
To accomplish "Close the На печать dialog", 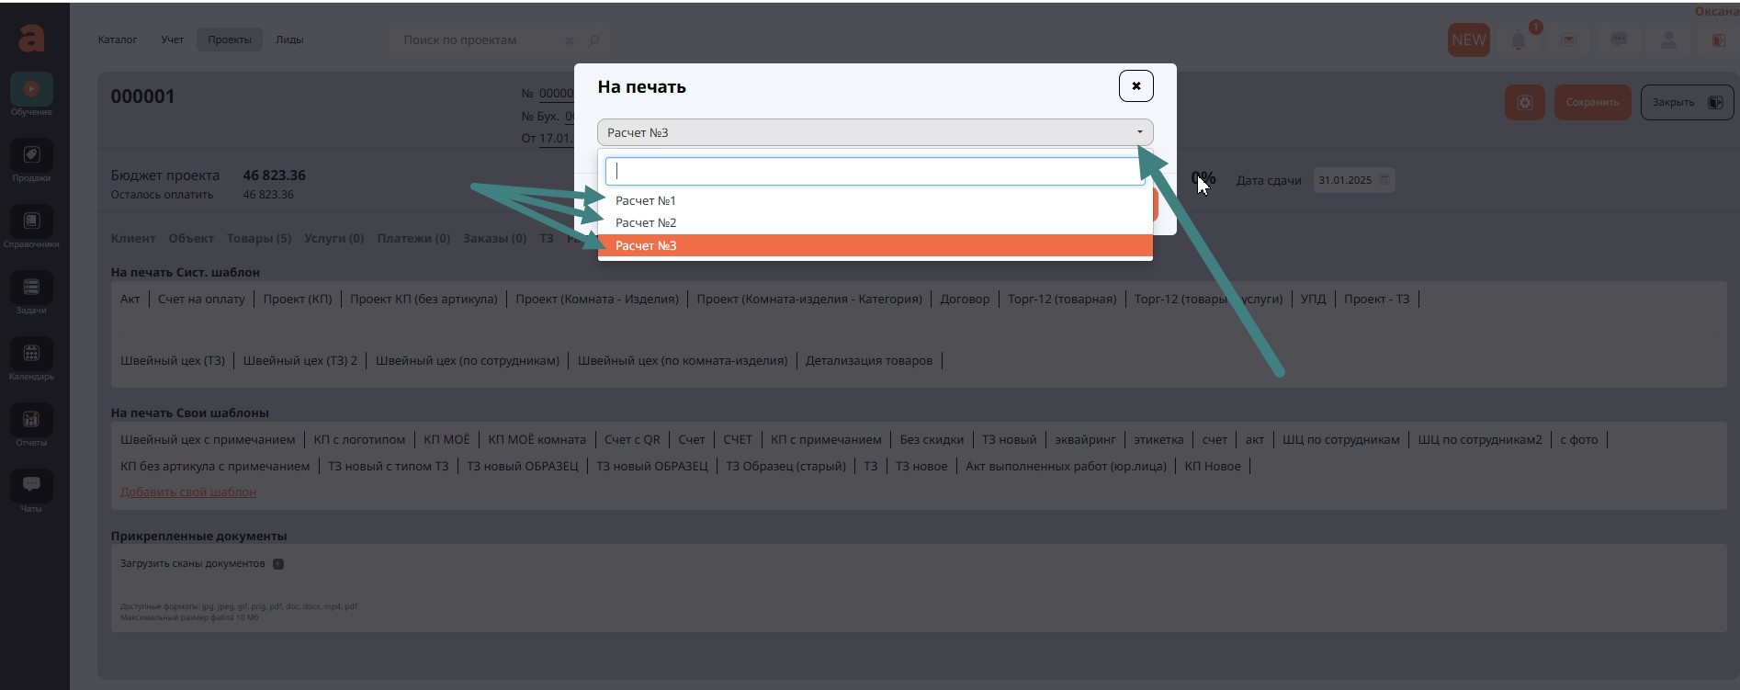I will coord(1136,86).
